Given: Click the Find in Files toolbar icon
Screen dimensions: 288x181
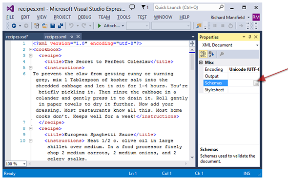Looking at the screenshot, I should [x=199, y=26].
